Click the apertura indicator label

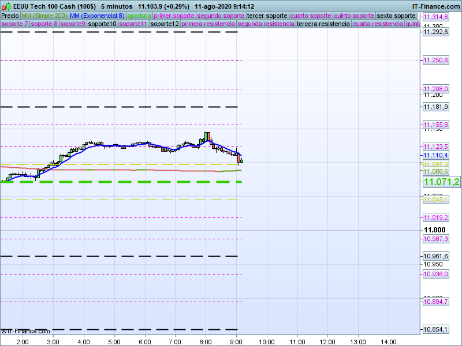(139, 16)
